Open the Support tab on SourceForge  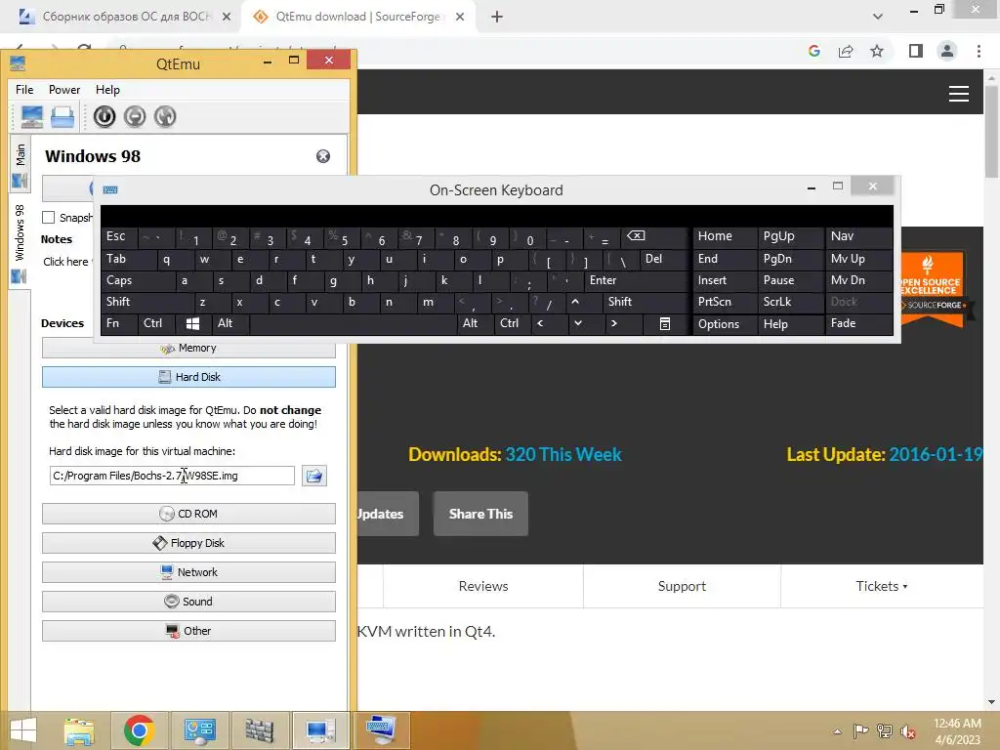point(682,586)
